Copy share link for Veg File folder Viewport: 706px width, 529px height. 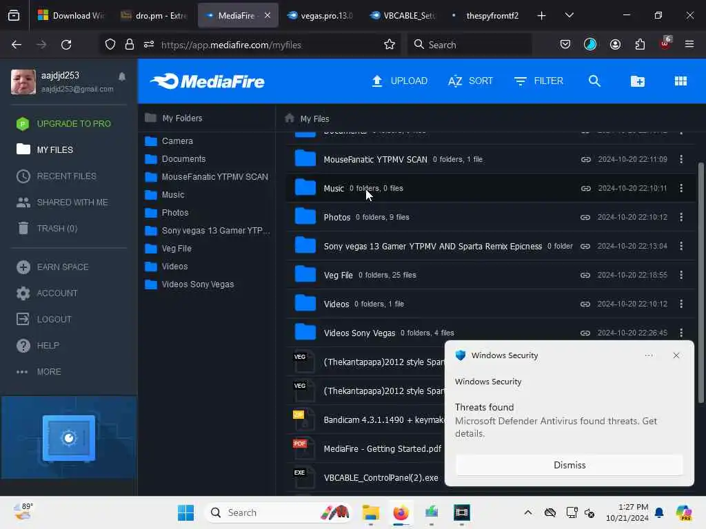coord(585,275)
